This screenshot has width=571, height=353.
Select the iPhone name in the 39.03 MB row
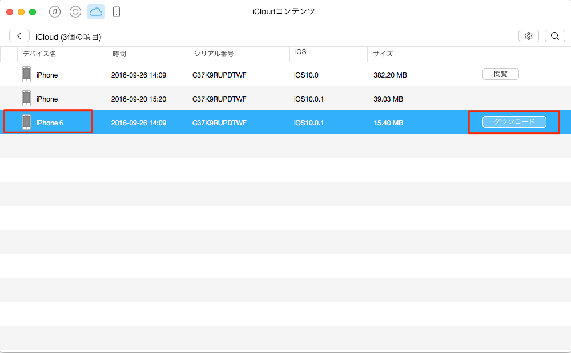pos(47,99)
